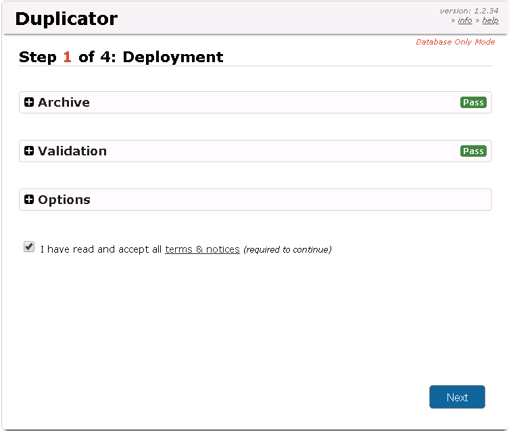Click the plus icon beside Options
This screenshot has height=431, width=509.
(x=29, y=200)
